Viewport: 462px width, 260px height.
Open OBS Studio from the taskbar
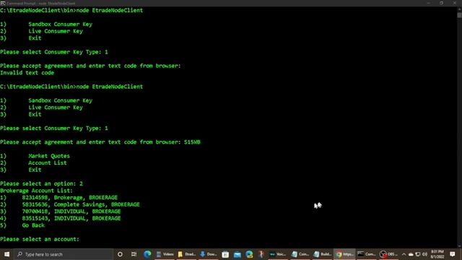click(x=388, y=254)
